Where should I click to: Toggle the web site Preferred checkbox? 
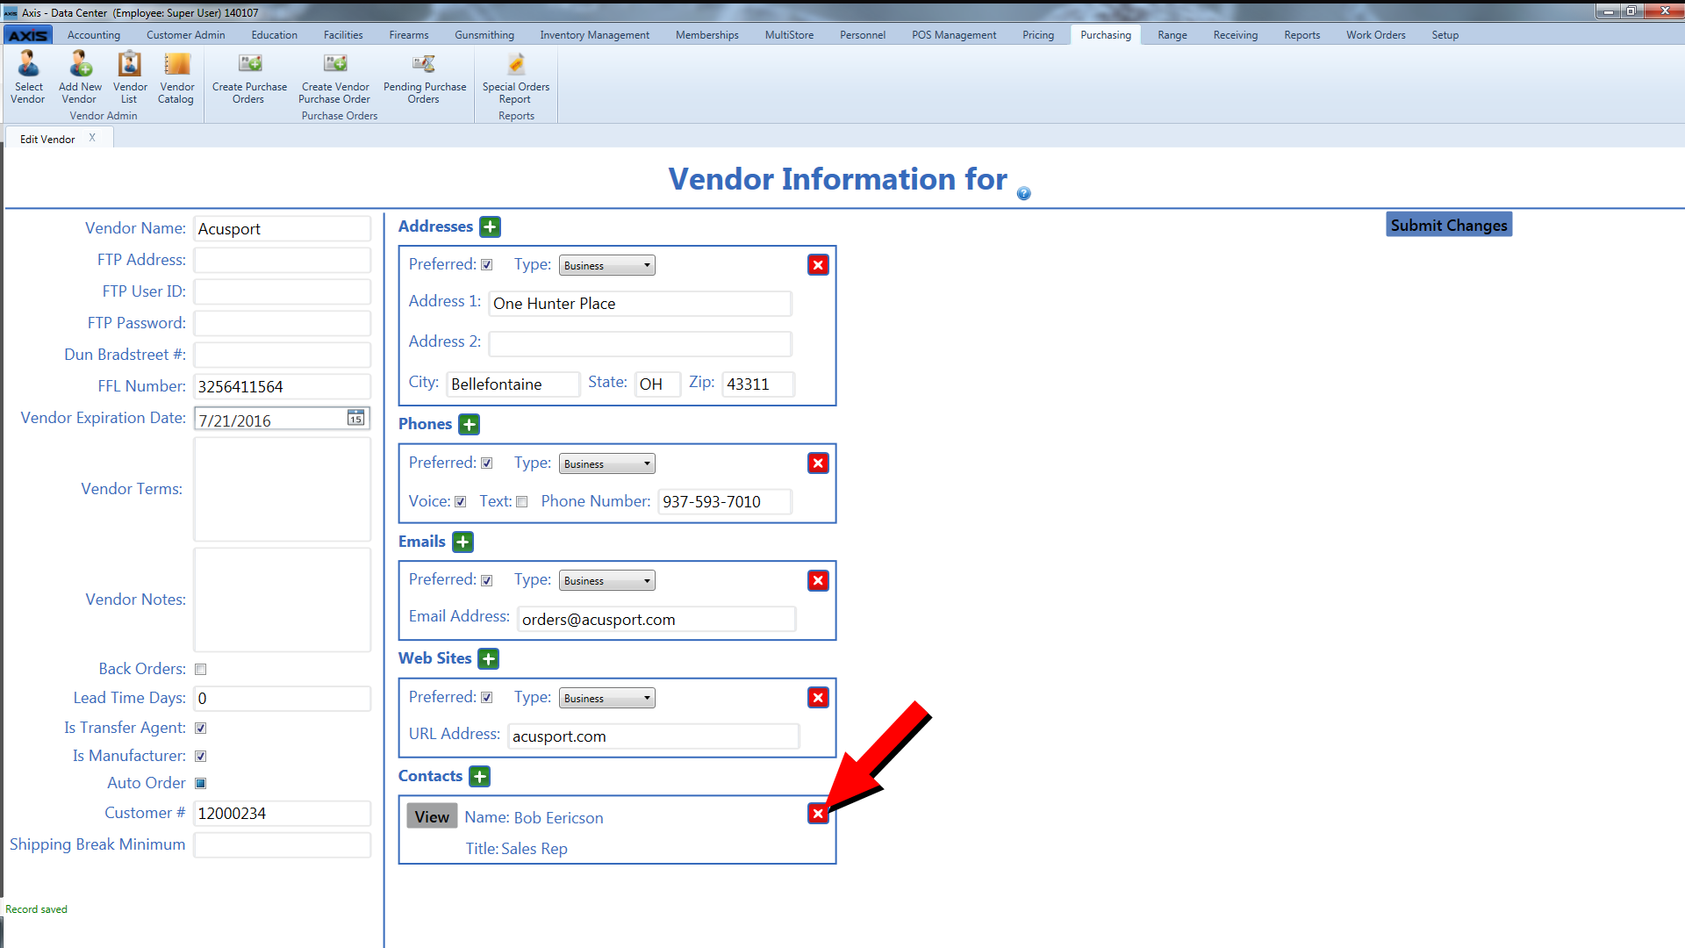point(487,698)
